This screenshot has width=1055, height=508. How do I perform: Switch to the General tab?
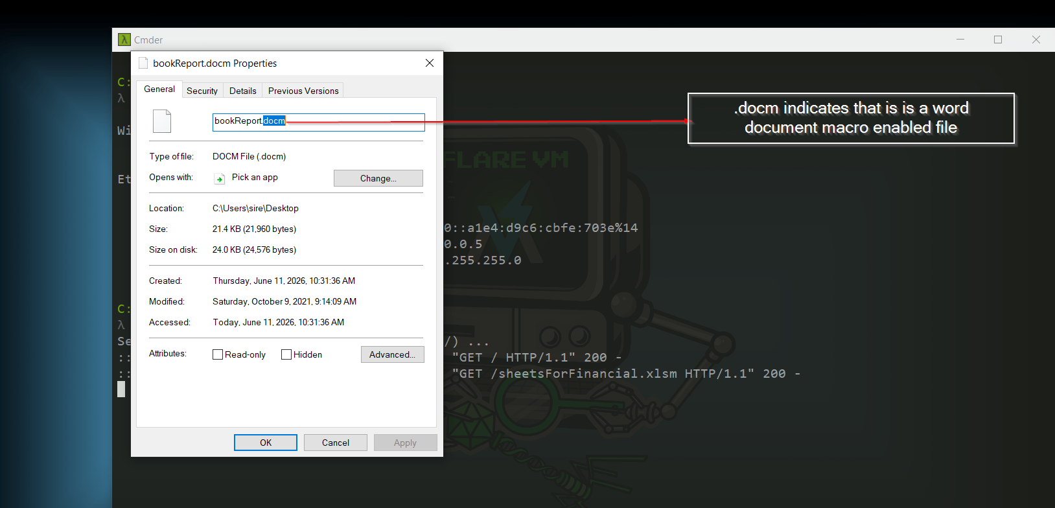159,89
